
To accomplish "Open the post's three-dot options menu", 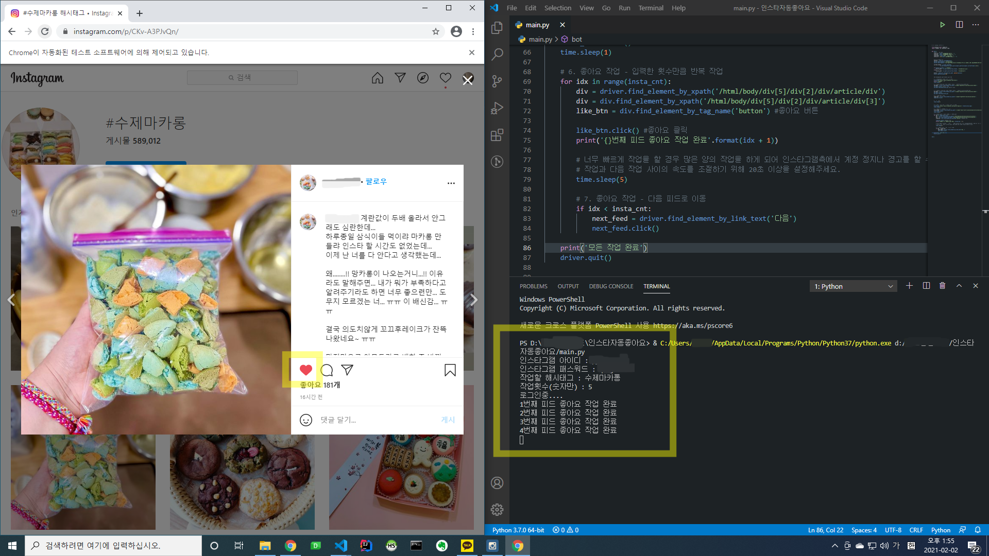I will [x=451, y=183].
